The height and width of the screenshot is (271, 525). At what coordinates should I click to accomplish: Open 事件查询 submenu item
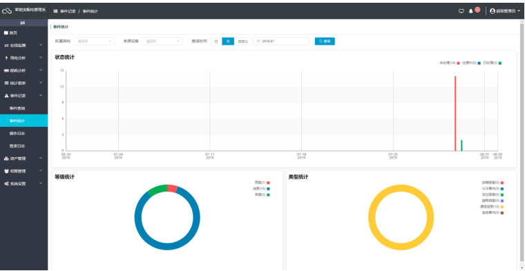(23, 108)
